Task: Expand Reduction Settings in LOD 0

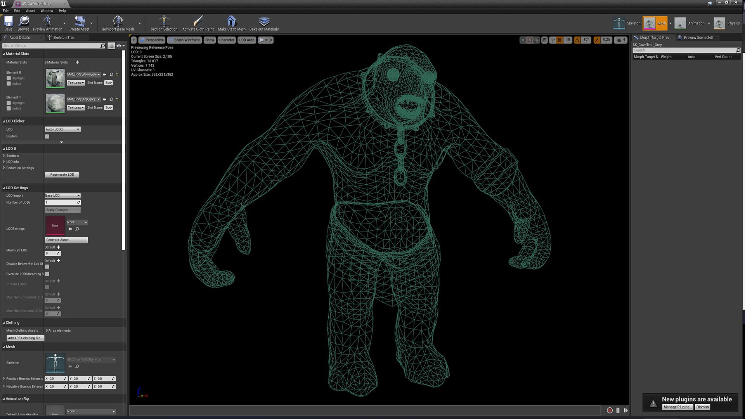Action: [x=4, y=168]
